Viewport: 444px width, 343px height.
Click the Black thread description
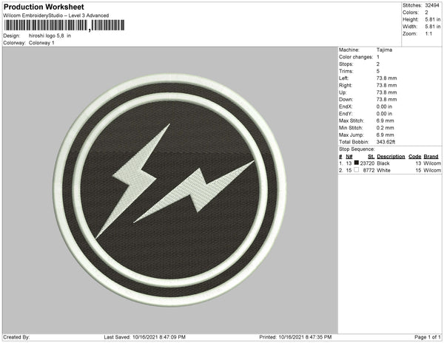383,163
